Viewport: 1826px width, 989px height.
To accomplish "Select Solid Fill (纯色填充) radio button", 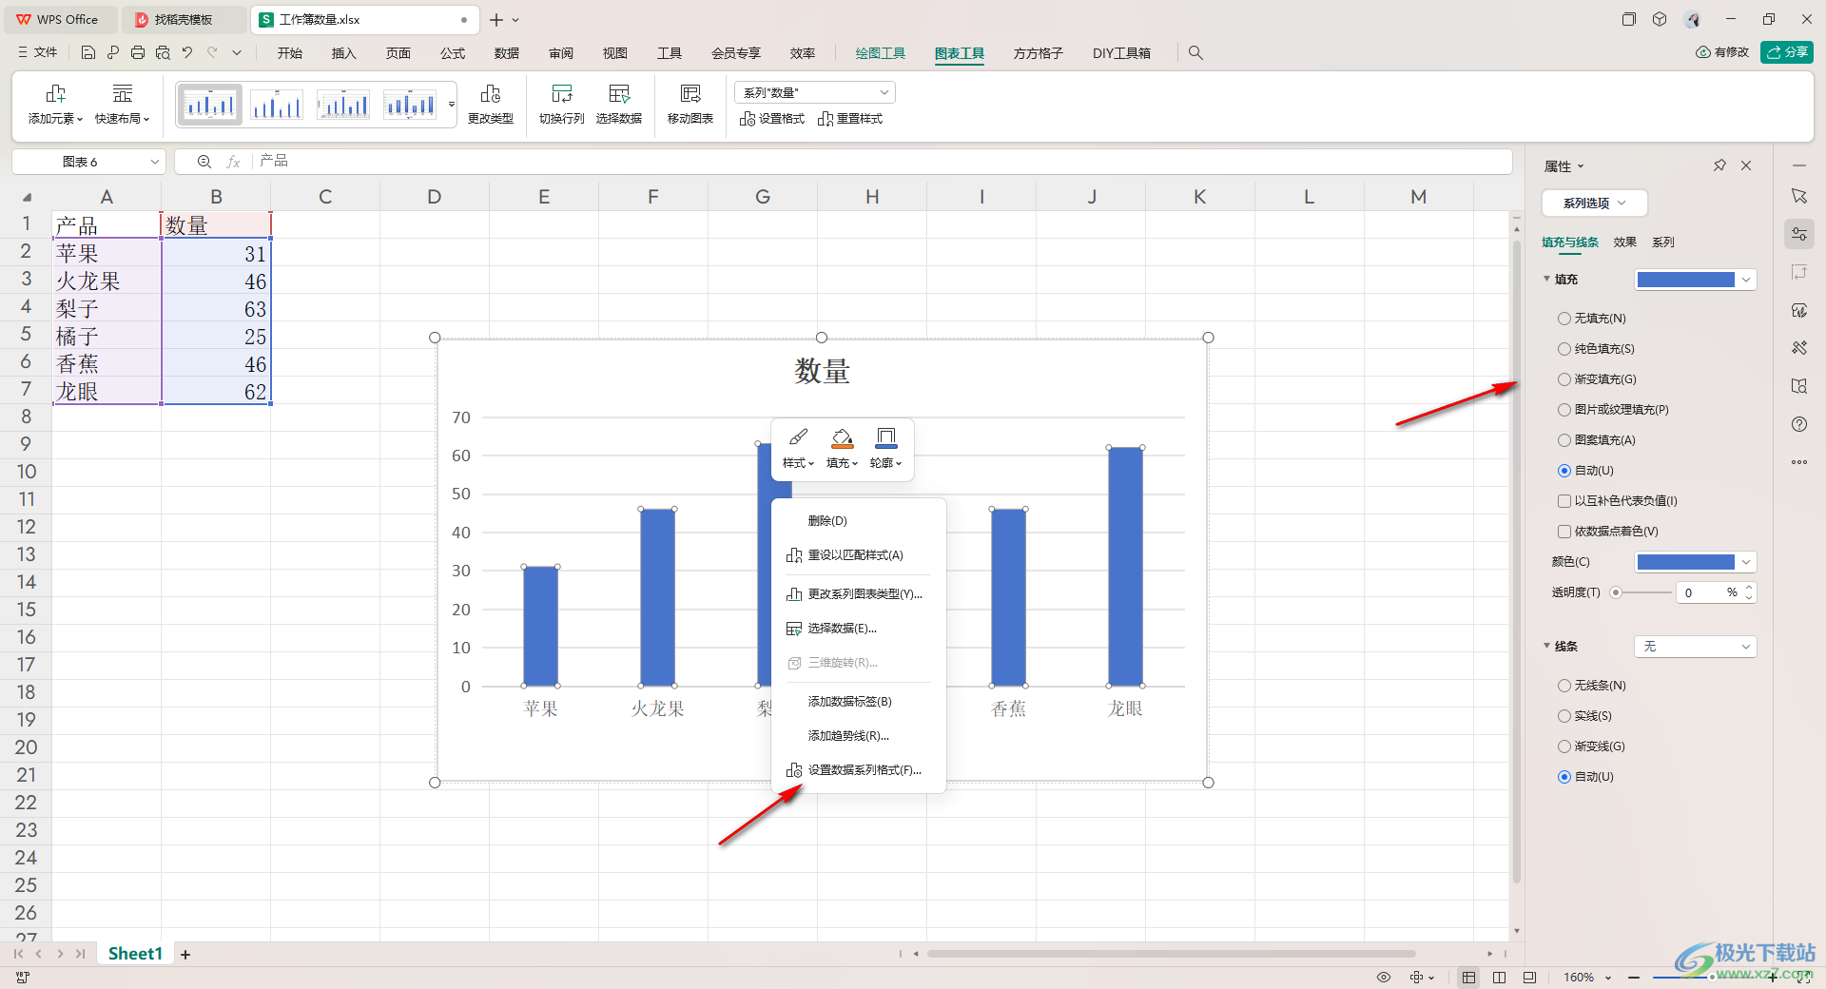I will tap(1564, 349).
